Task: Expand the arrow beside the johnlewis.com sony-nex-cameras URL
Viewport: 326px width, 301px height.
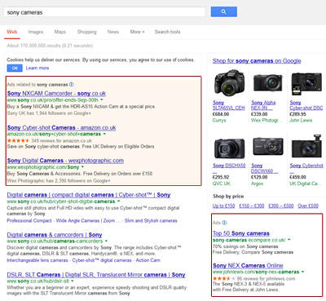Action: pos(302,272)
